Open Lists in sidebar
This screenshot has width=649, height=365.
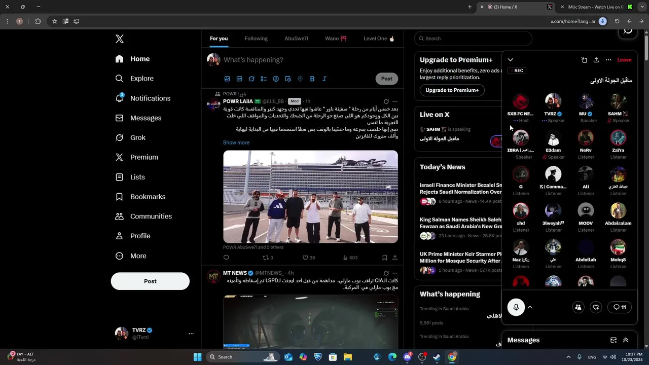(130, 177)
